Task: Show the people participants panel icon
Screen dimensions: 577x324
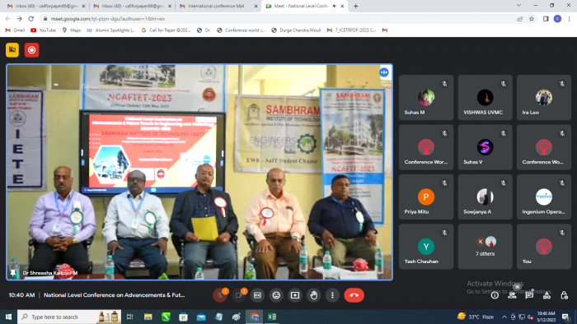Action: tap(512, 295)
